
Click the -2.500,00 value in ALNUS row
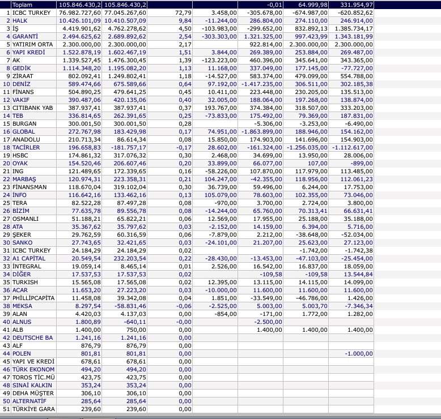click(x=268, y=322)
